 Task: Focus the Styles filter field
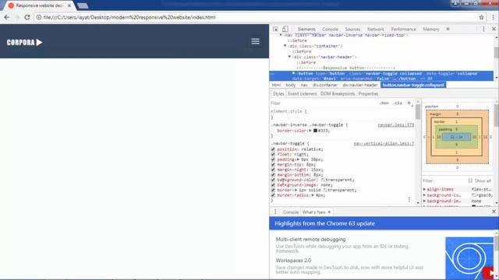point(323,103)
